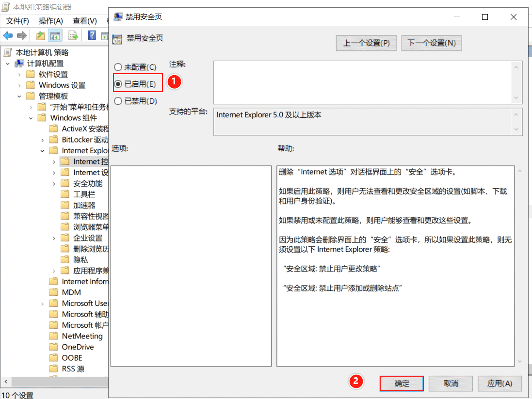This screenshot has height=399, width=532.
Task: Toggle the console tree pane icon
Action: (55, 35)
